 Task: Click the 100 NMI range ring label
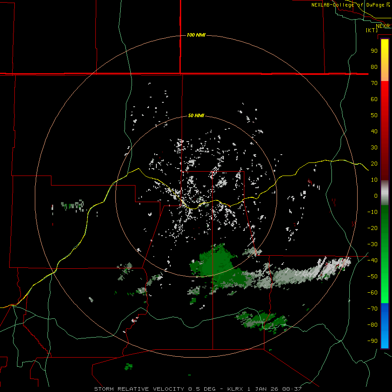(196, 35)
